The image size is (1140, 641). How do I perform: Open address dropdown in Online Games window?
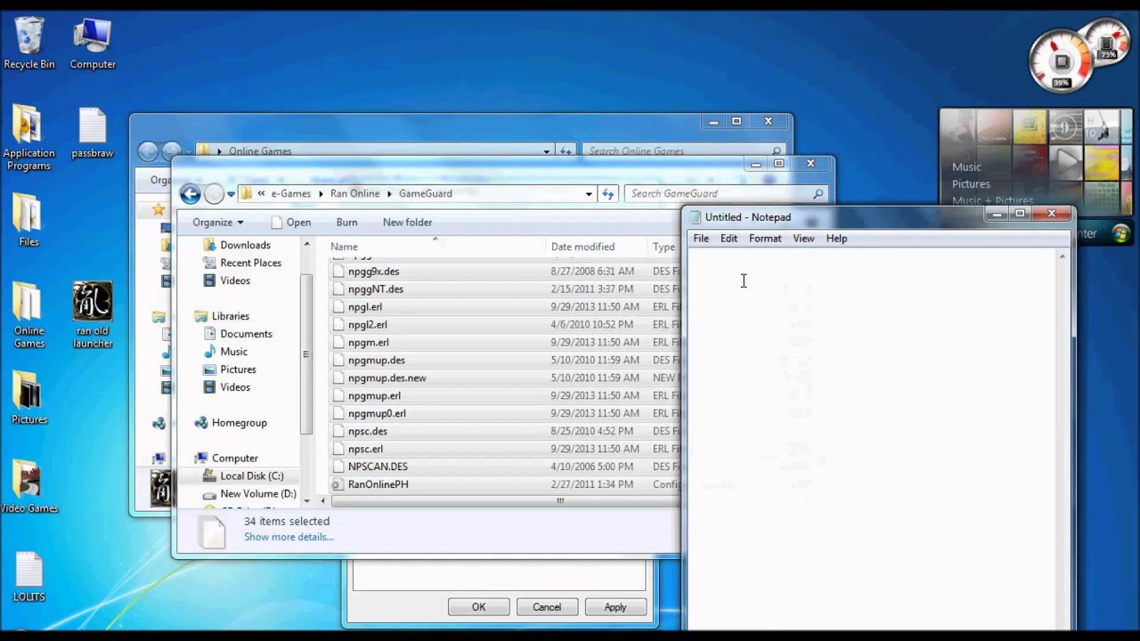pos(547,151)
